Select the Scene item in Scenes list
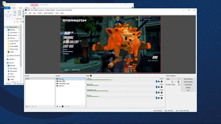This screenshot has height=124, width=221. [x=40, y=79]
